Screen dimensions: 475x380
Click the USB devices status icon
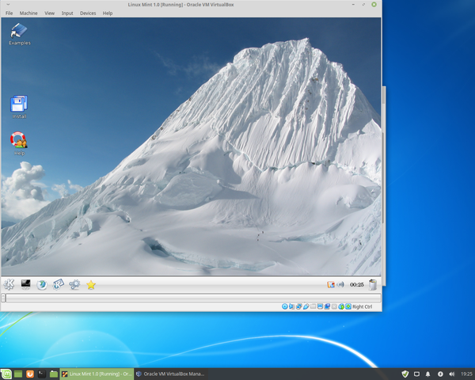click(x=306, y=306)
